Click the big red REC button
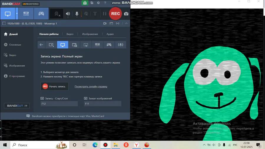Image resolution: width=265 pixels, height=149 pixels. point(115,14)
